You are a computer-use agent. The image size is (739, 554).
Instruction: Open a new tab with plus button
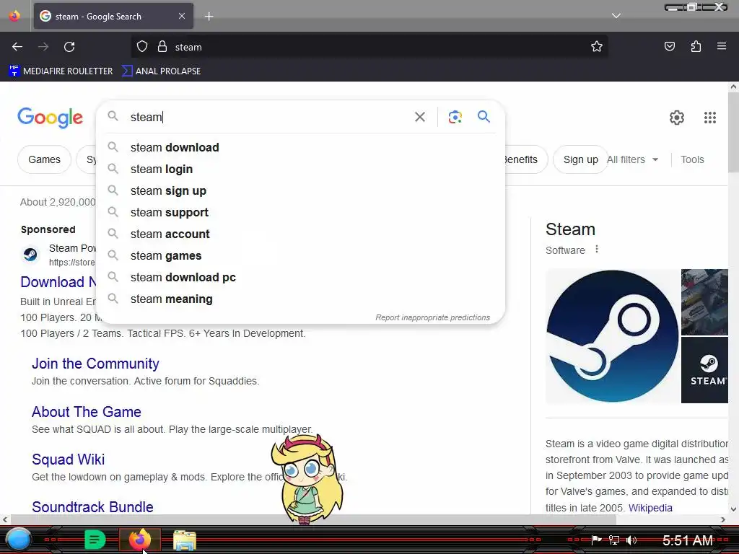click(x=209, y=17)
